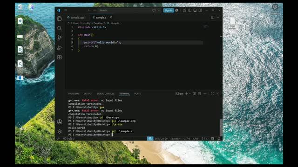
Task: Go back with the title bar arrow
Action: (x=89, y=10)
